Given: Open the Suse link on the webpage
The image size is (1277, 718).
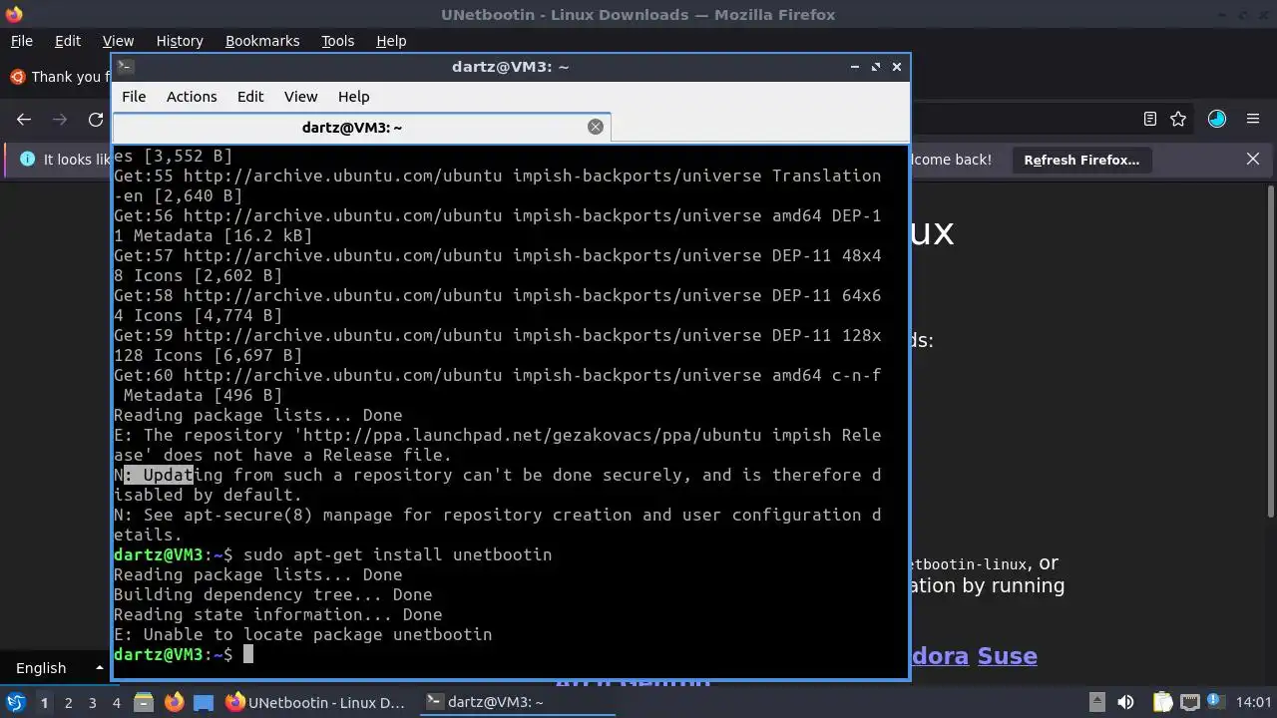Looking at the screenshot, I should click(x=1007, y=655).
